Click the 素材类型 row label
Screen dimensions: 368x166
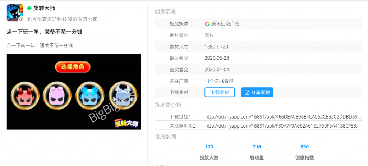179,35
